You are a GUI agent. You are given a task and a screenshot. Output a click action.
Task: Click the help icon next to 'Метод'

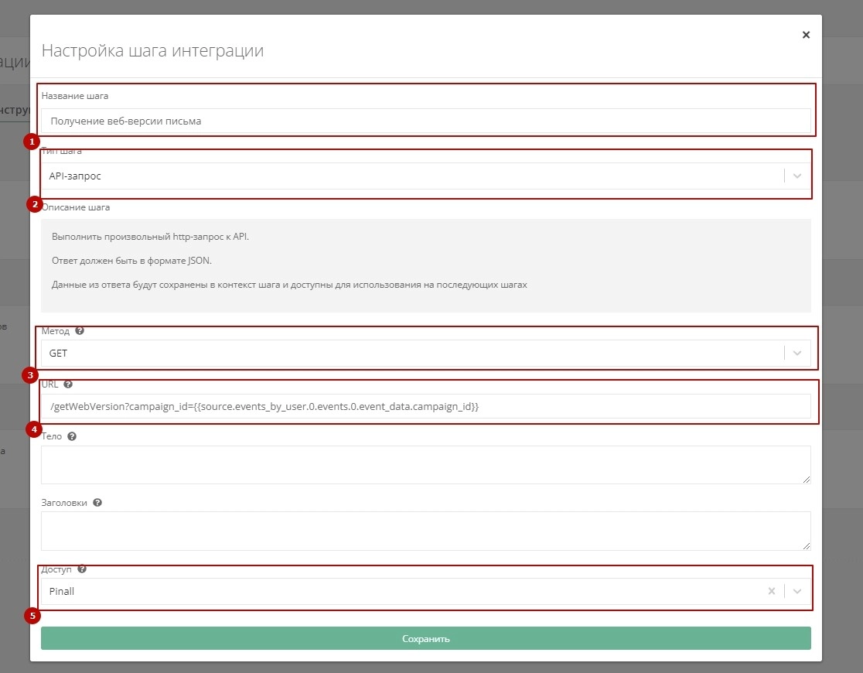click(80, 331)
